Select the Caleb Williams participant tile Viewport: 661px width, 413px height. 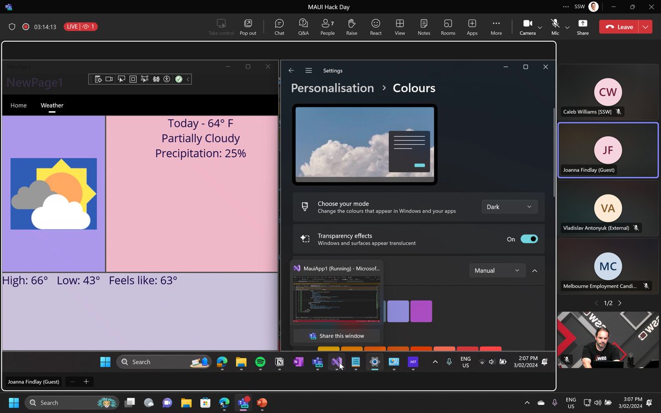point(608,91)
